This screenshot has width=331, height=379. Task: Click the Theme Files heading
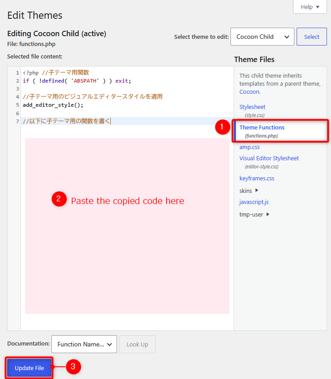254,59
